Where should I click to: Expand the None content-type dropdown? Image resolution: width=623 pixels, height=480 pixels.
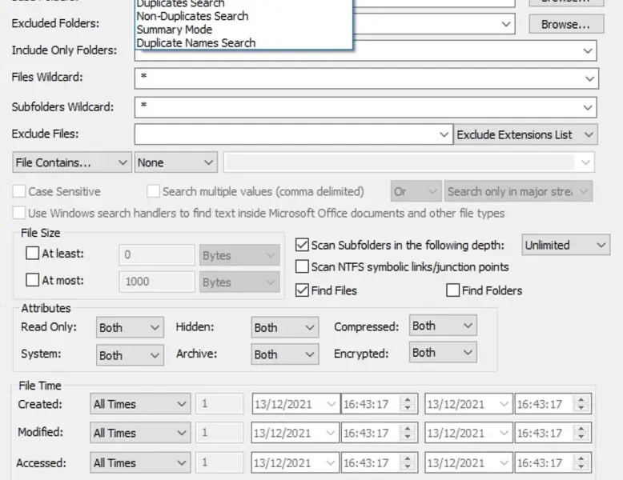(x=176, y=162)
